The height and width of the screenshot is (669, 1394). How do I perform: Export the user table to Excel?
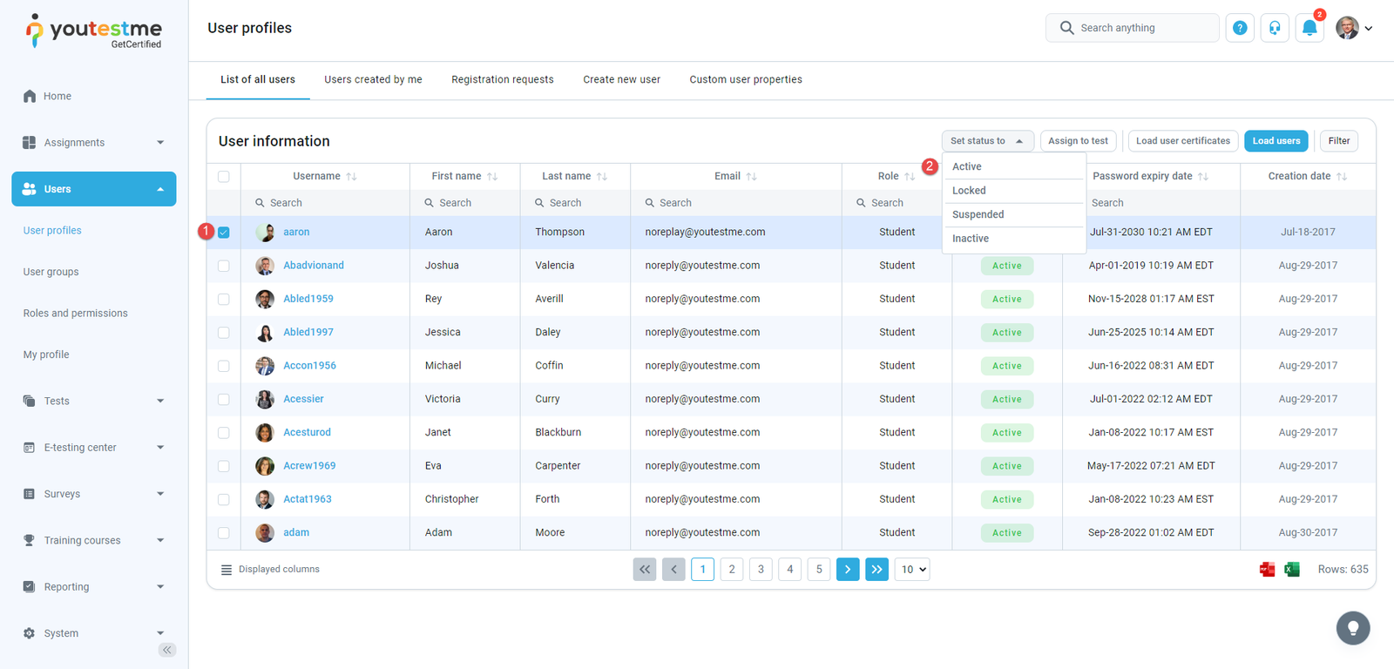[x=1292, y=570]
